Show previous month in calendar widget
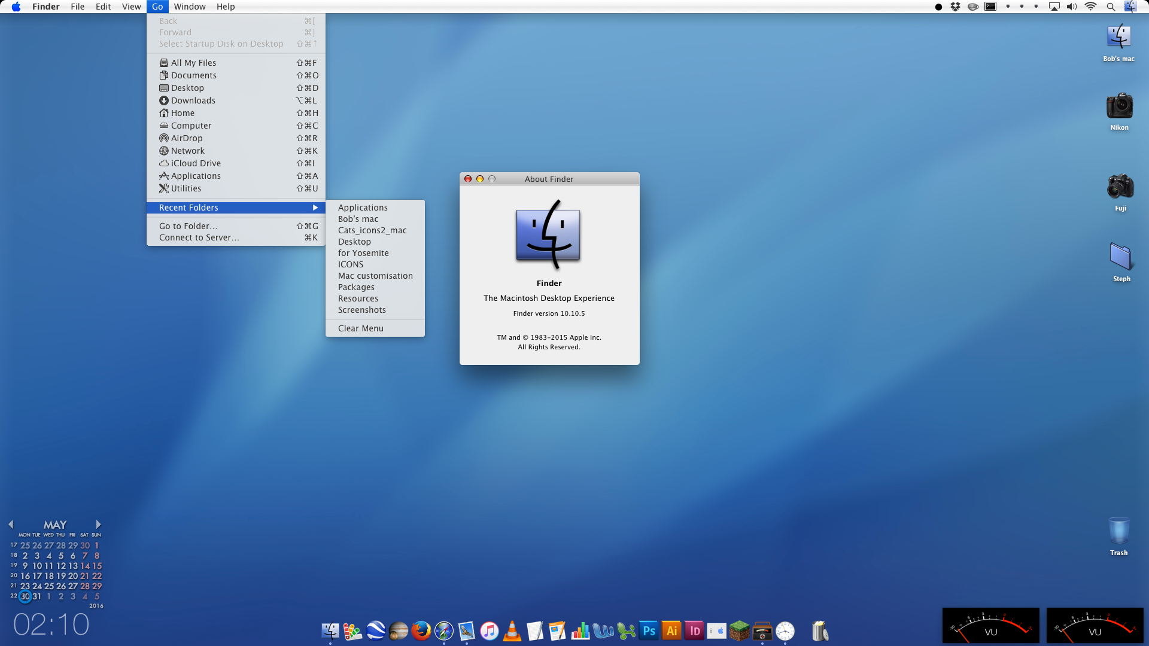This screenshot has height=646, width=1149. tap(11, 524)
